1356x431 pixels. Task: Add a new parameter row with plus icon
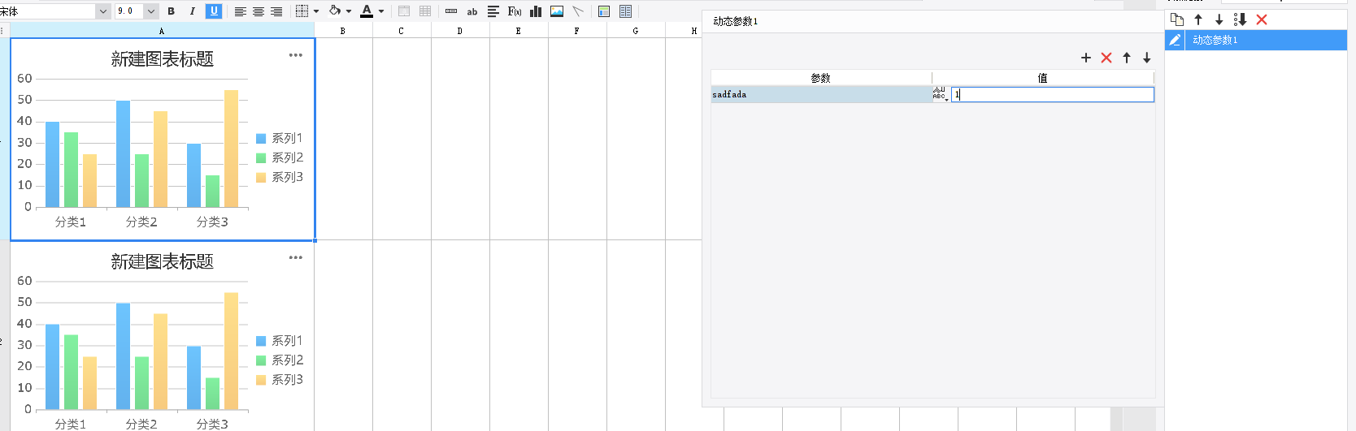pos(1086,58)
